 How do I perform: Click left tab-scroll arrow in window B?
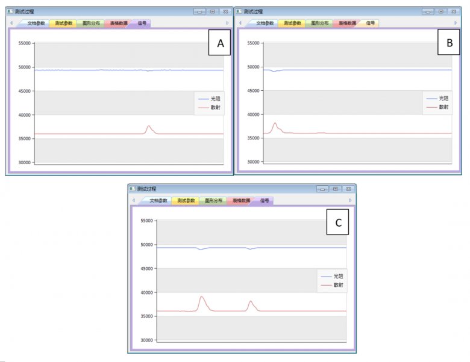coord(240,23)
